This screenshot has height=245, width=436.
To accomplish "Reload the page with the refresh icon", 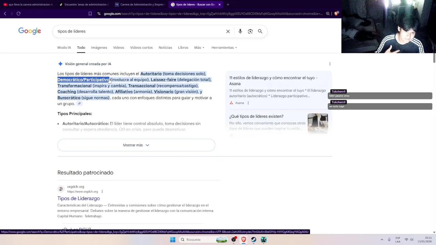I will pos(18,14).
